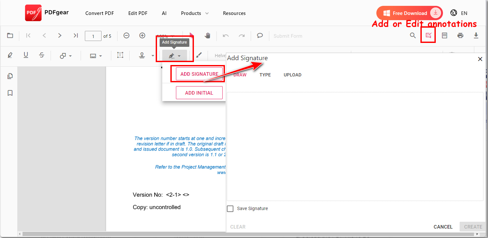Click the Print icon
The height and width of the screenshot is (238, 488).
click(x=460, y=35)
